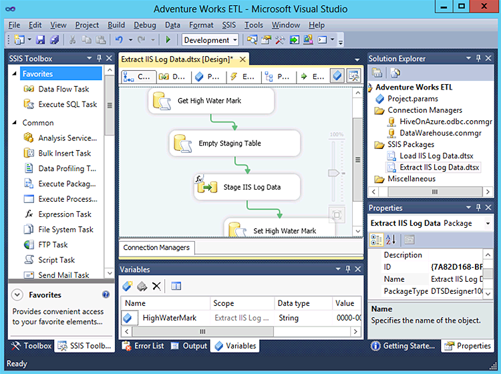Image resolution: width=501 pixels, height=374 pixels.
Task: Switch to the Toolbox tab
Action: [x=31, y=346]
